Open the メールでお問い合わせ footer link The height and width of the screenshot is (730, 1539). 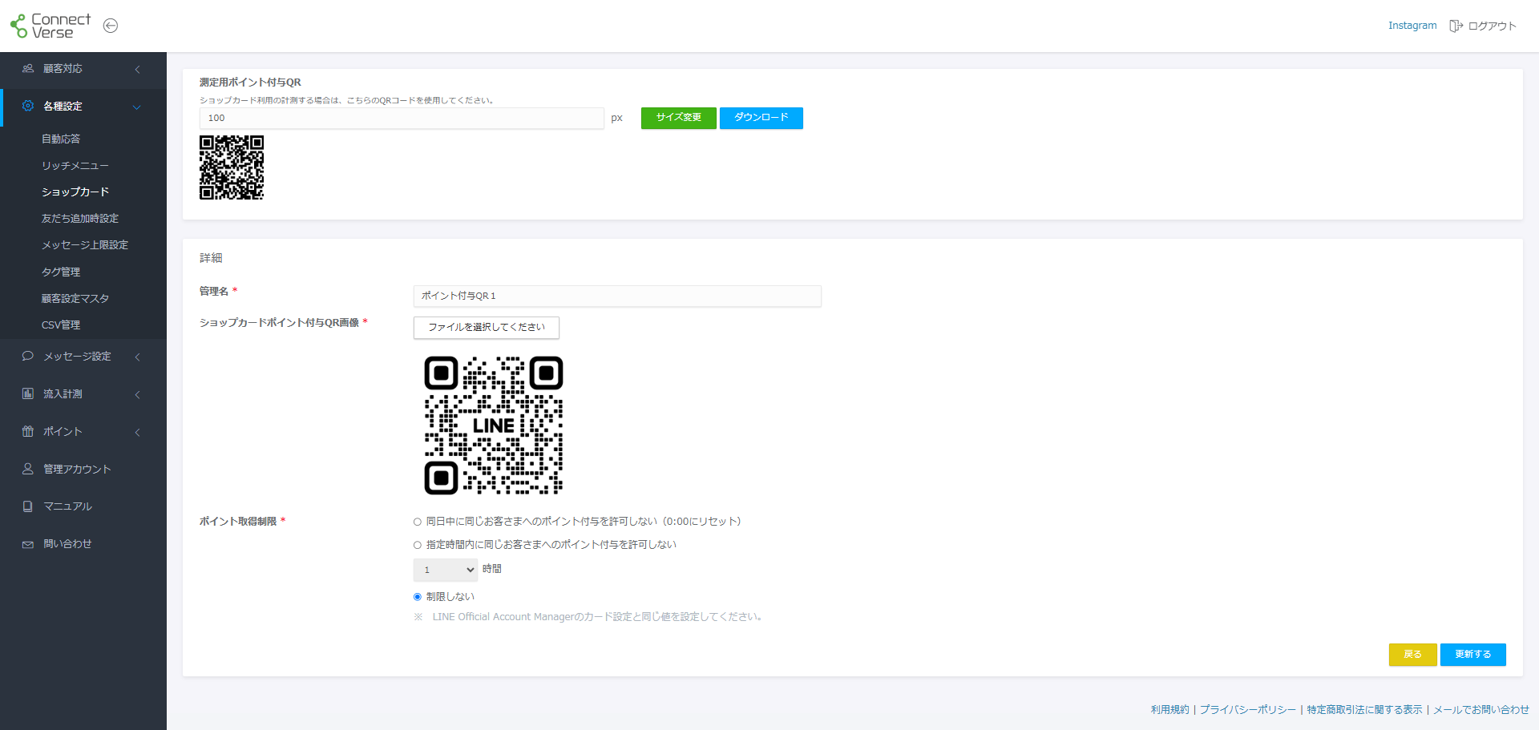click(x=1481, y=710)
